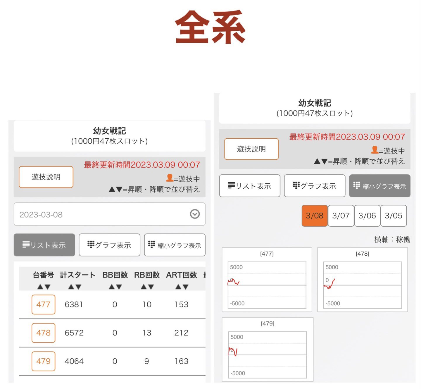The width and height of the screenshot is (421, 389).
Task: Click ART count 153 for machine 477
Action: point(181,304)
